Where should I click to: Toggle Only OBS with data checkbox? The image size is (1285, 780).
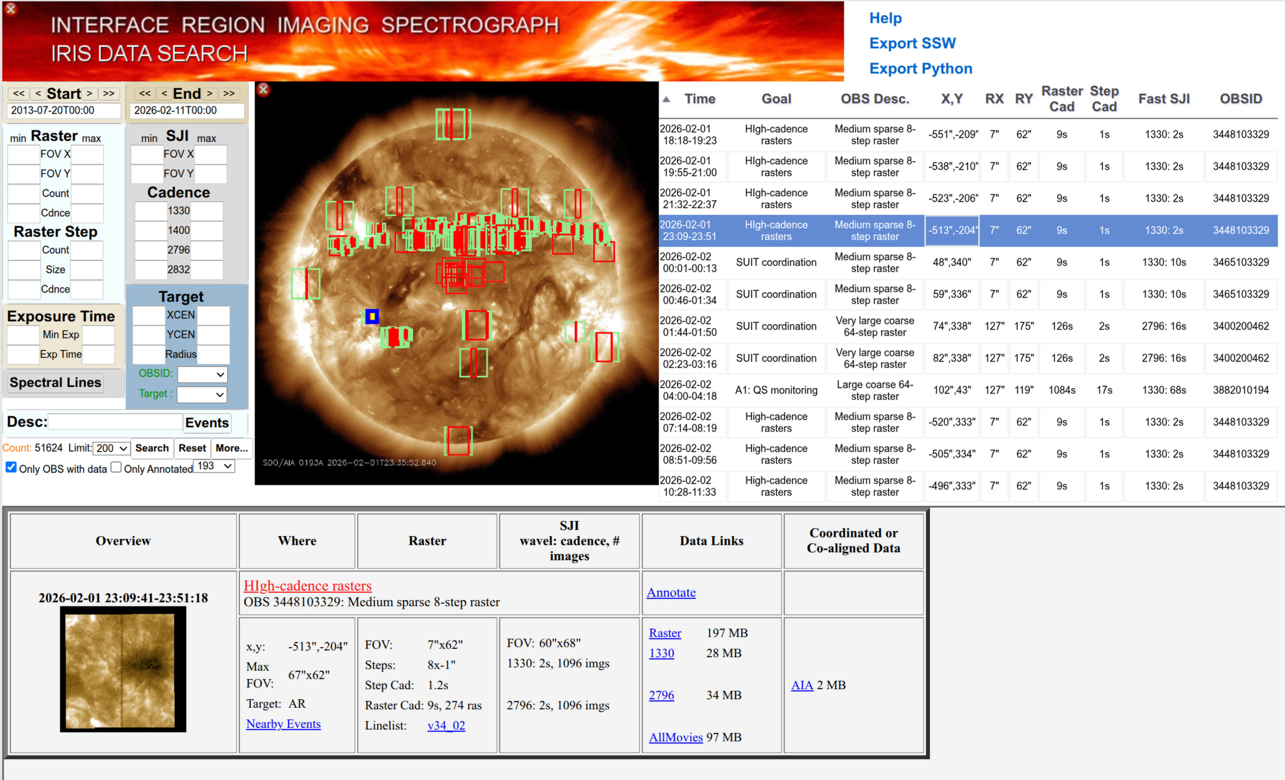click(11, 467)
